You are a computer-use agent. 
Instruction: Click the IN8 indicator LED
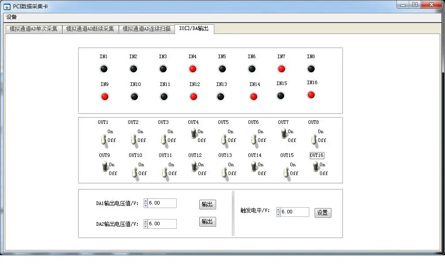pos(311,69)
